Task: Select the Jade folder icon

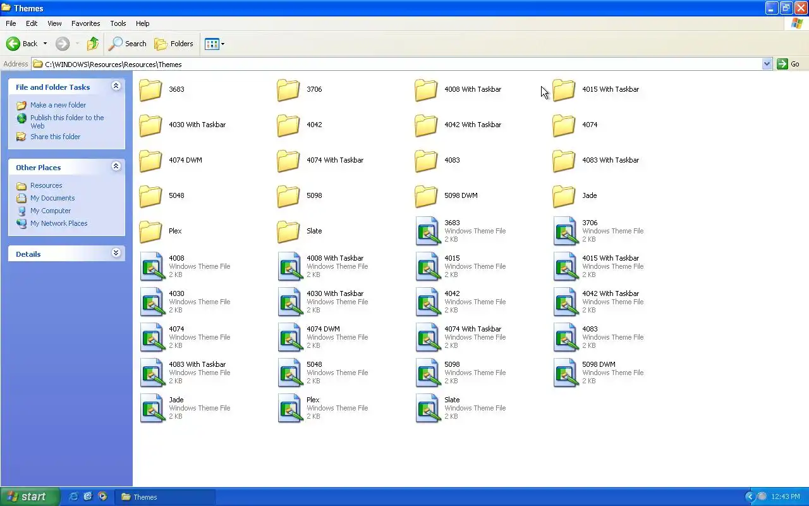Action: click(x=564, y=196)
